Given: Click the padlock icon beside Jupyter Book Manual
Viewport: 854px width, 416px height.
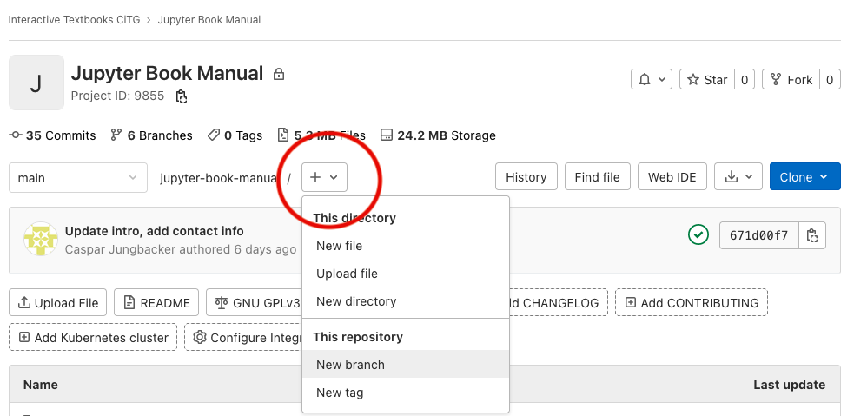Looking at the screenshot, I should point(279,74).
